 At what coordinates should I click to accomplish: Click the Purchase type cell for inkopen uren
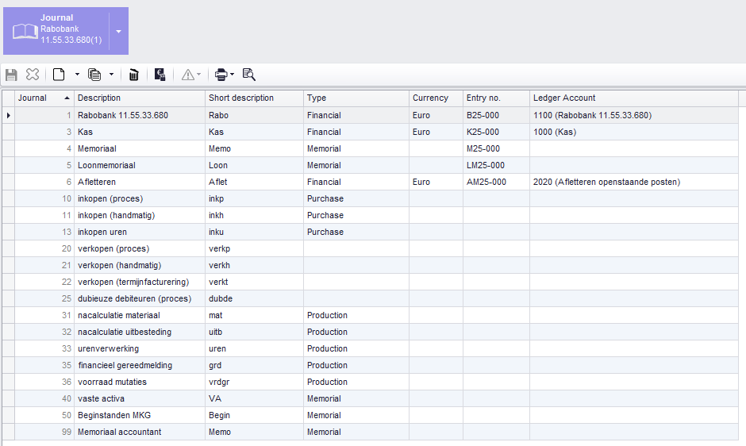pos(356,232)
